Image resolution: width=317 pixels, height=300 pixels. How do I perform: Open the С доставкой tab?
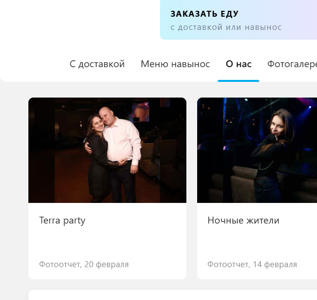[x=97, y=64]
